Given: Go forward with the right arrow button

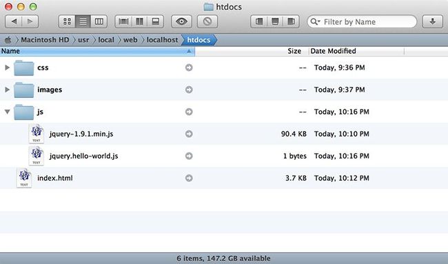Looking at the screenshot, I should [x=30, y=21].
